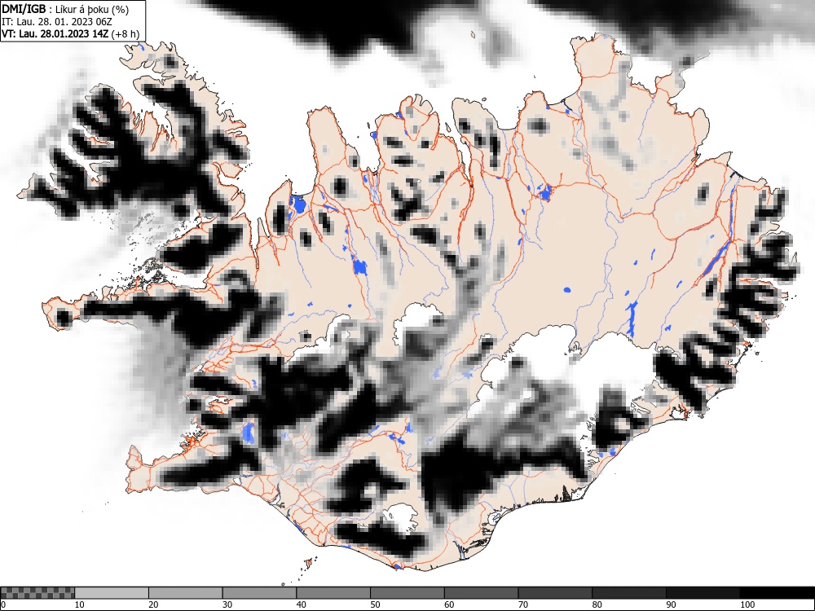
Task: Choose the 70–80% legend color segment
Action: pyautogui.click(x=555, y=593)
